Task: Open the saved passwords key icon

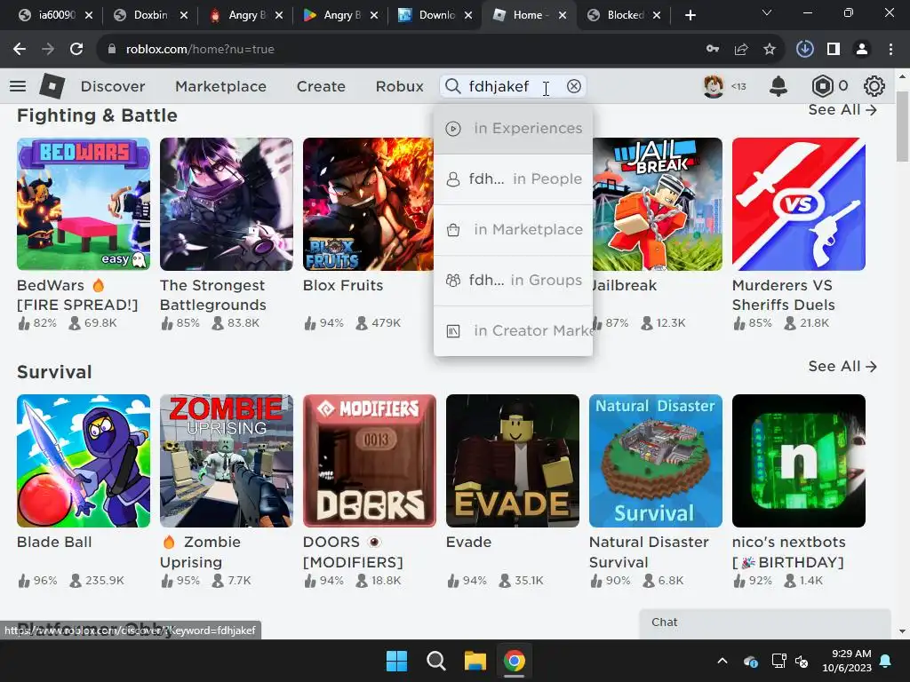Action: click(x=713, y=50)
